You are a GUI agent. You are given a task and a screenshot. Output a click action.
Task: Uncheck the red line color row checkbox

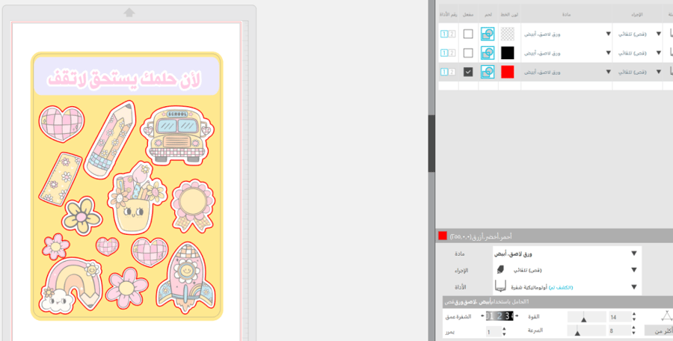468,72
